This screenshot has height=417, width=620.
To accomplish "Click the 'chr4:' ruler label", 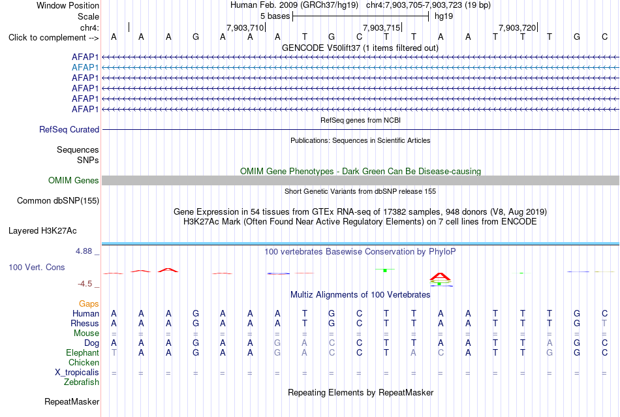I will pyautogui.click(x=89, y=27).
